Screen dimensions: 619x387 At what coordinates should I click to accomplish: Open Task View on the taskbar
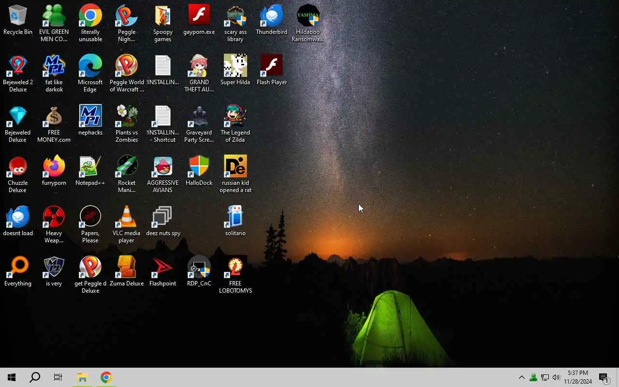tap(58, 377)
